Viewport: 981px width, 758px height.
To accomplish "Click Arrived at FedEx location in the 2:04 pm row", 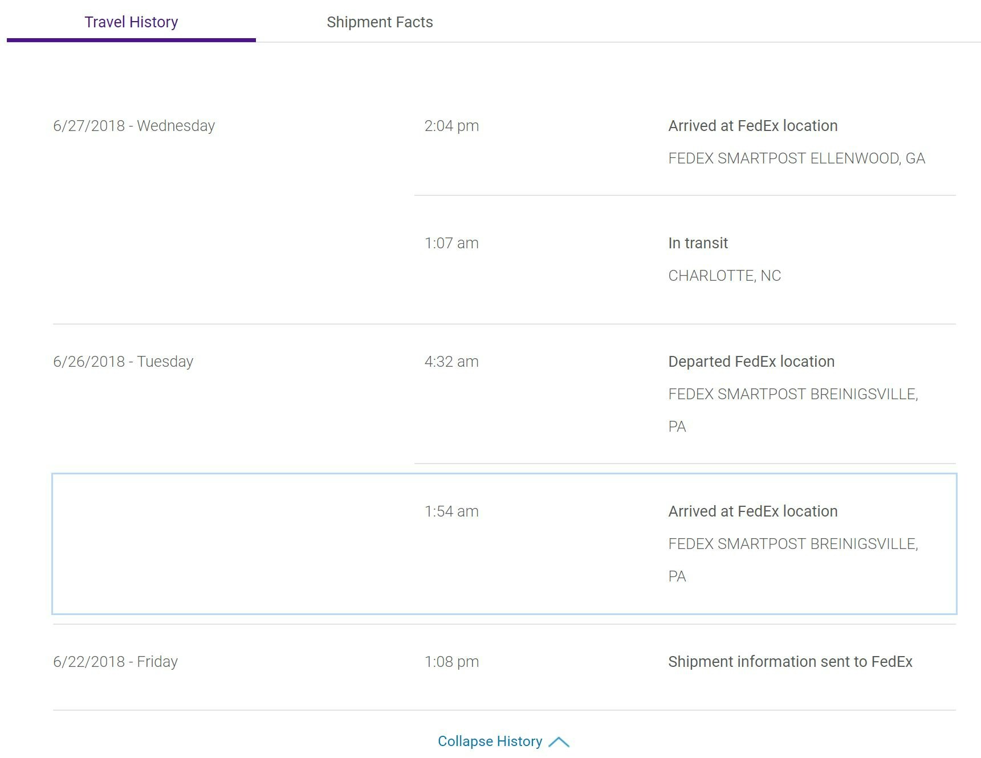I will pos(752,126).
